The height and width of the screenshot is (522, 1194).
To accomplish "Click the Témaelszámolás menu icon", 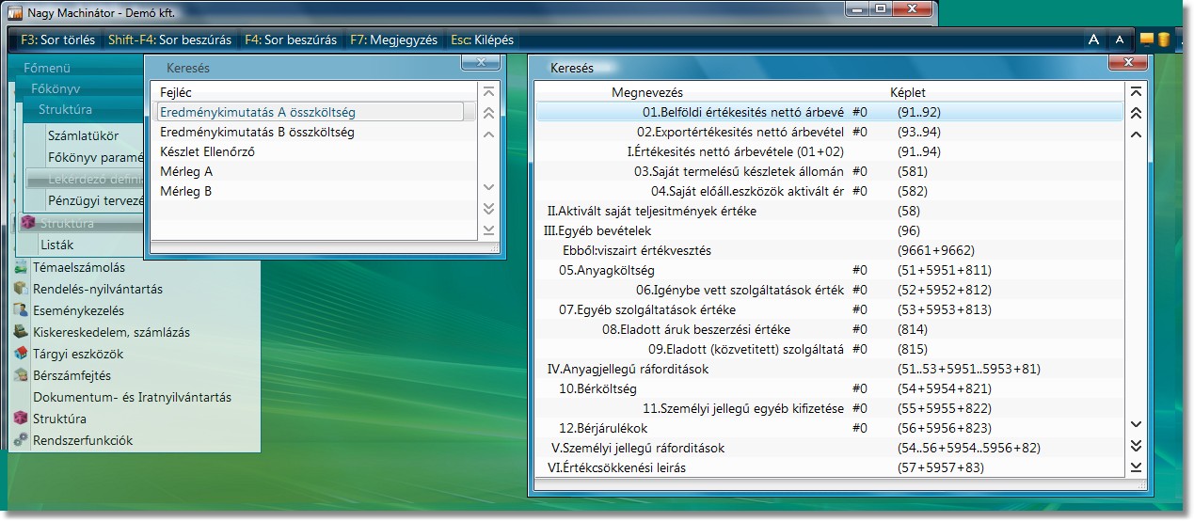I will [22, 267].
